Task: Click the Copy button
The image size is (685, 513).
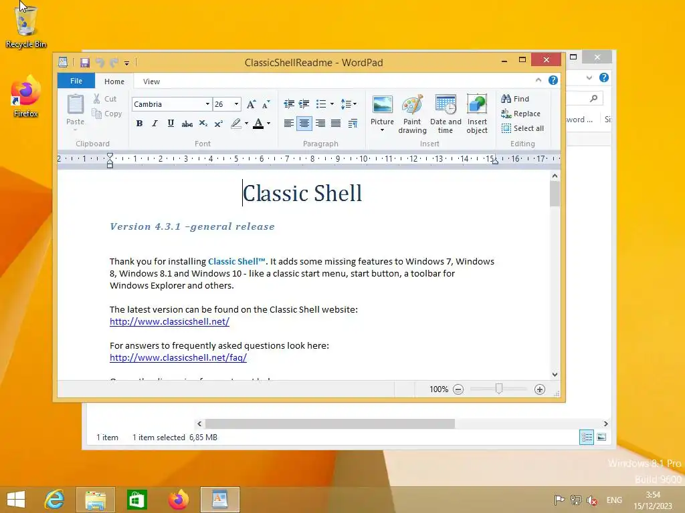Action: 106,114
